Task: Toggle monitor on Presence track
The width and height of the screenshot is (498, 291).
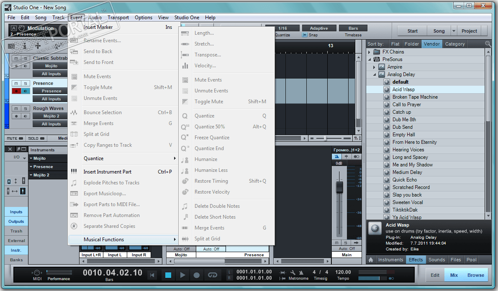Action: coord(26,91)
